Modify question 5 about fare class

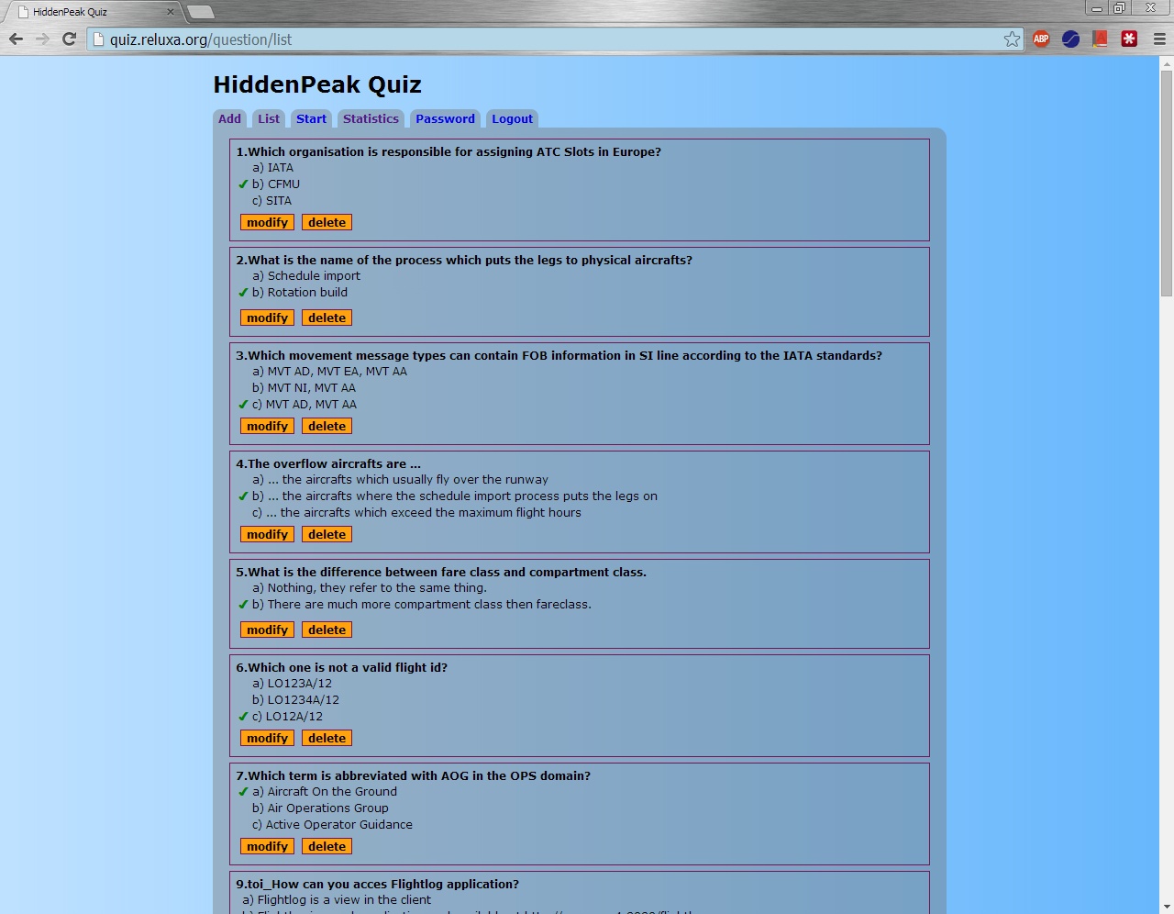[x=267, y=630]
